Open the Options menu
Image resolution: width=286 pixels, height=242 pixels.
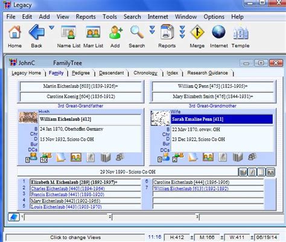[x=214, y=17]
